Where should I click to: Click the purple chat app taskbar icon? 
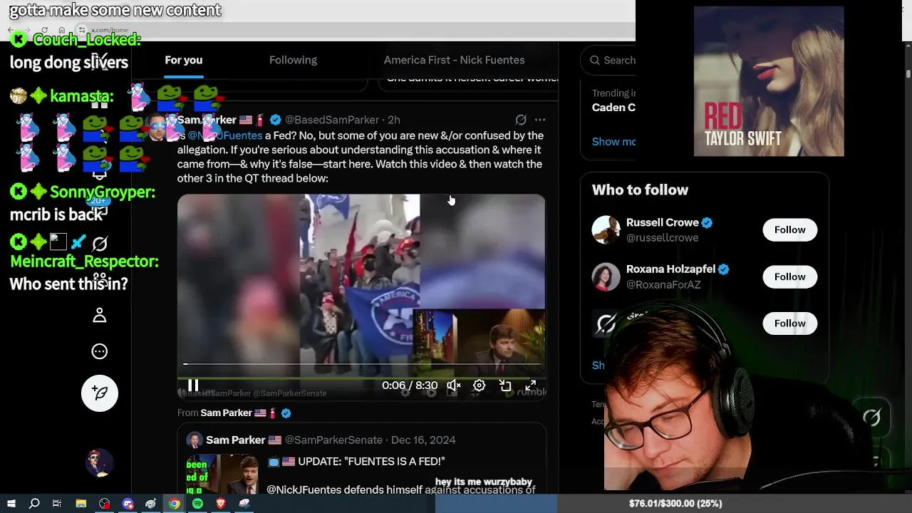coord(128,504)
